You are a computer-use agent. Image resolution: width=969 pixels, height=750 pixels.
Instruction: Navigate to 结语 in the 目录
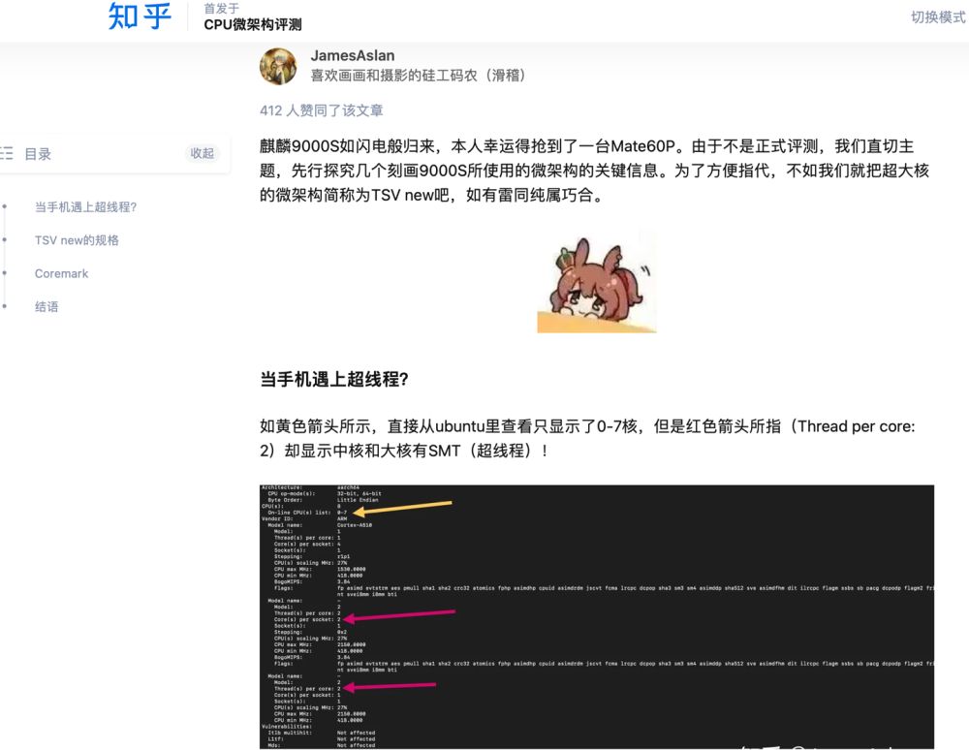pos(47,306)
